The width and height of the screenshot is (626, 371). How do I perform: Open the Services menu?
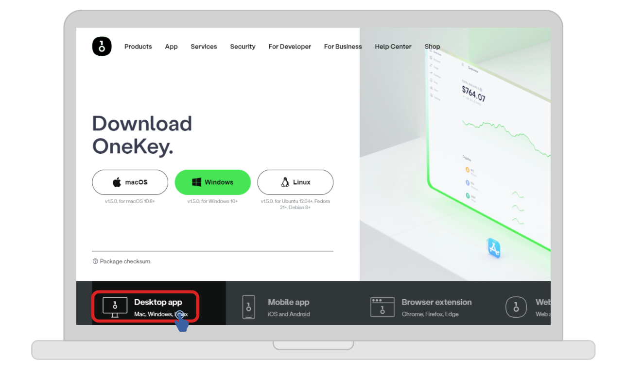pyautogui.click(x=204, y=47)
